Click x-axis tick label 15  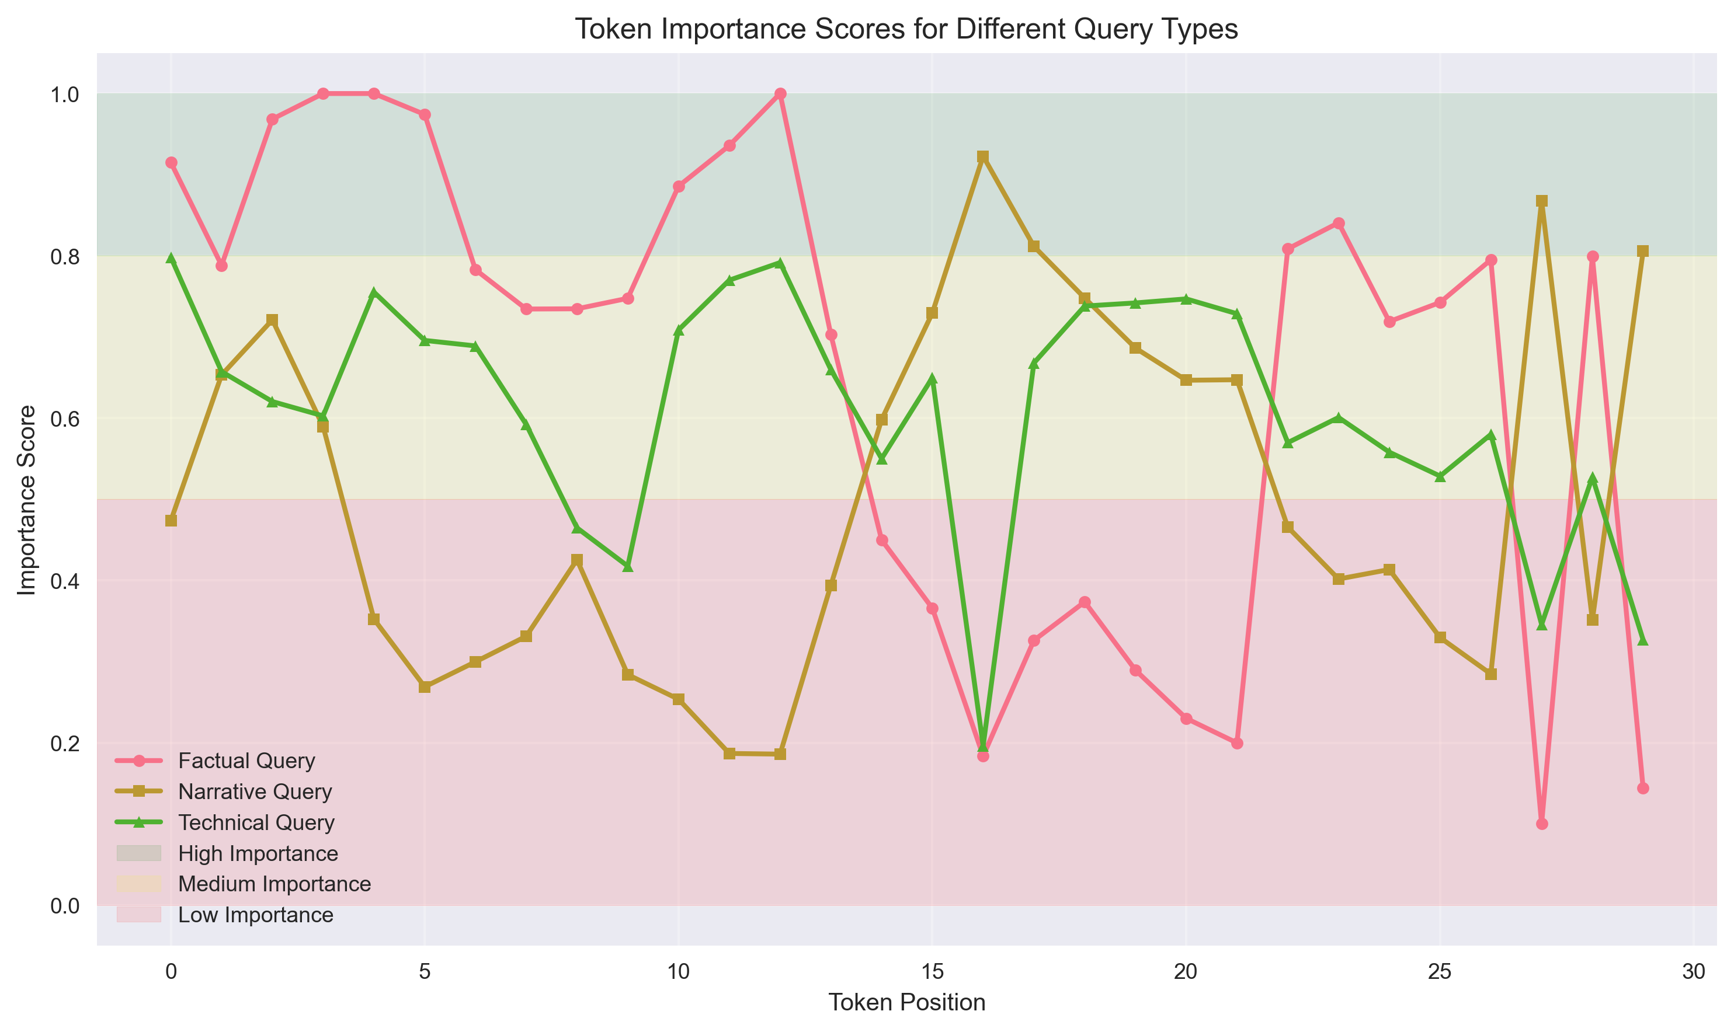[x=932, y=971]
